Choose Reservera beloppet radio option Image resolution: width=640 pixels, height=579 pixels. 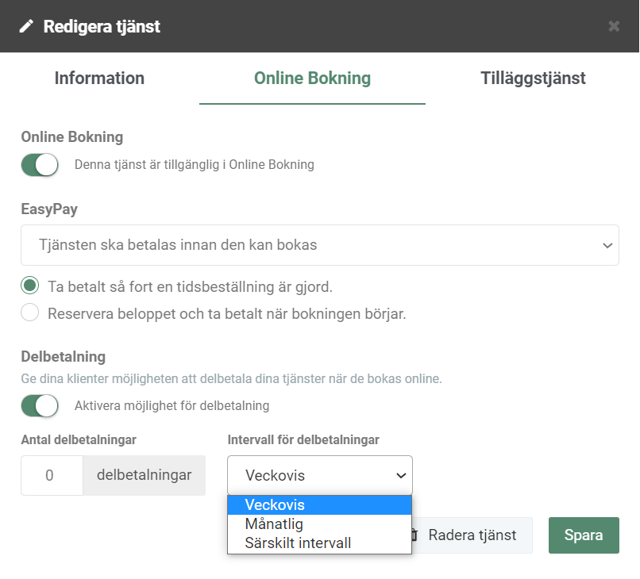(x=30, y=313)
